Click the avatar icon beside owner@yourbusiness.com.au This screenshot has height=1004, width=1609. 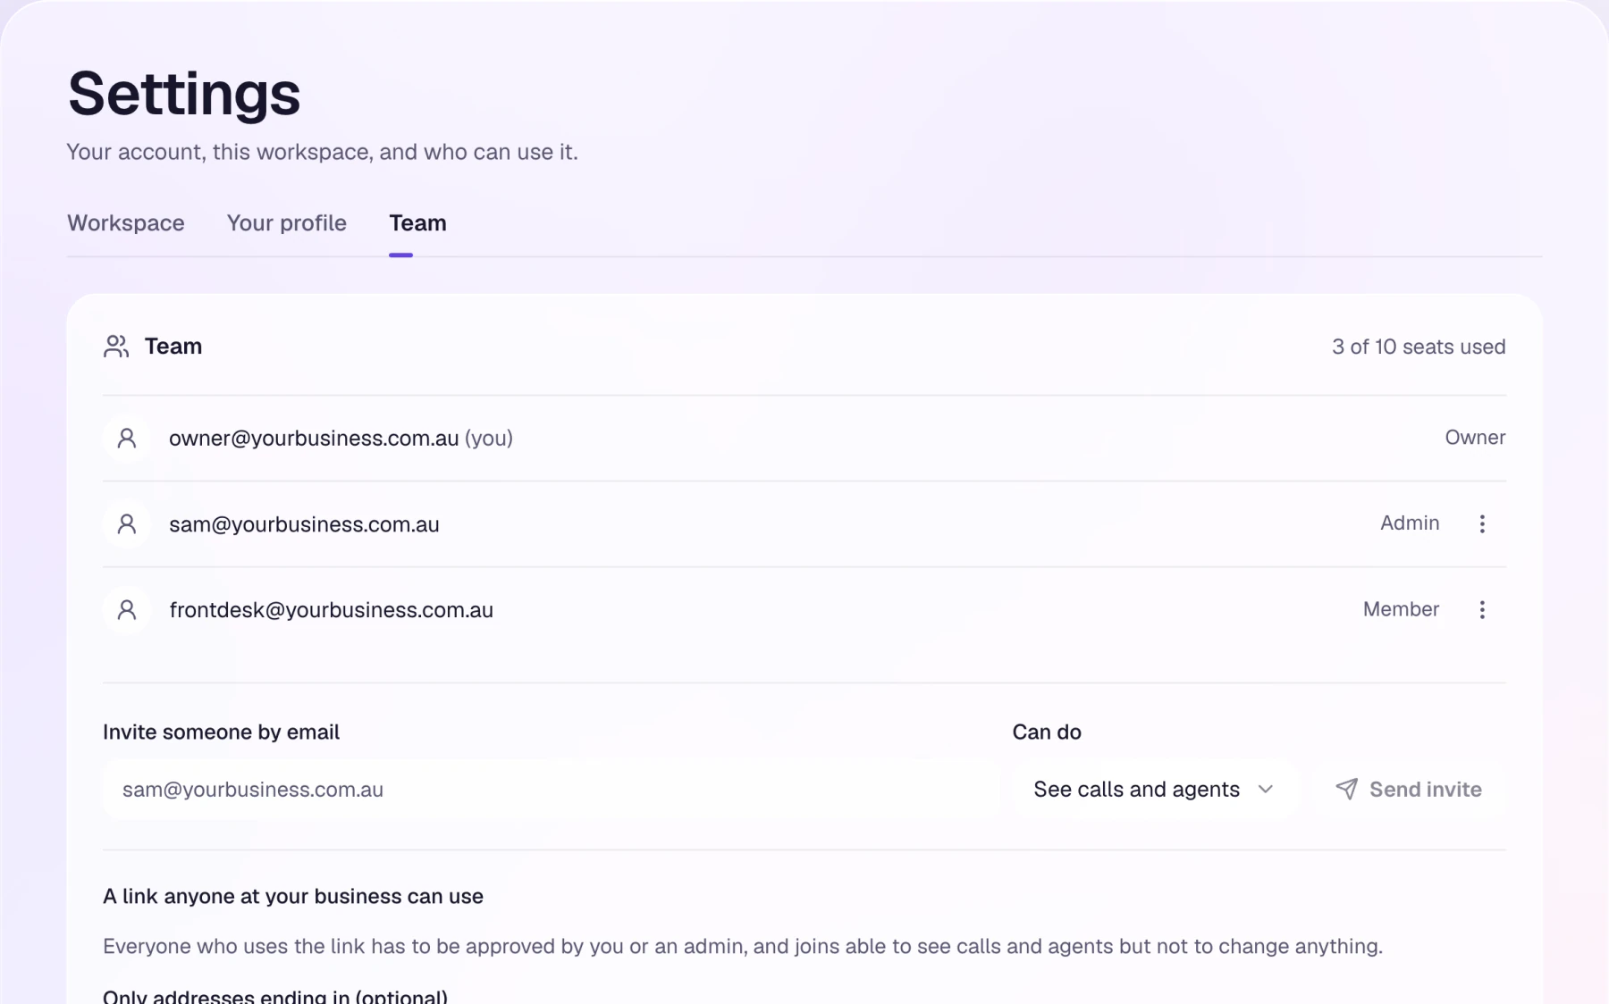[127, 439]
